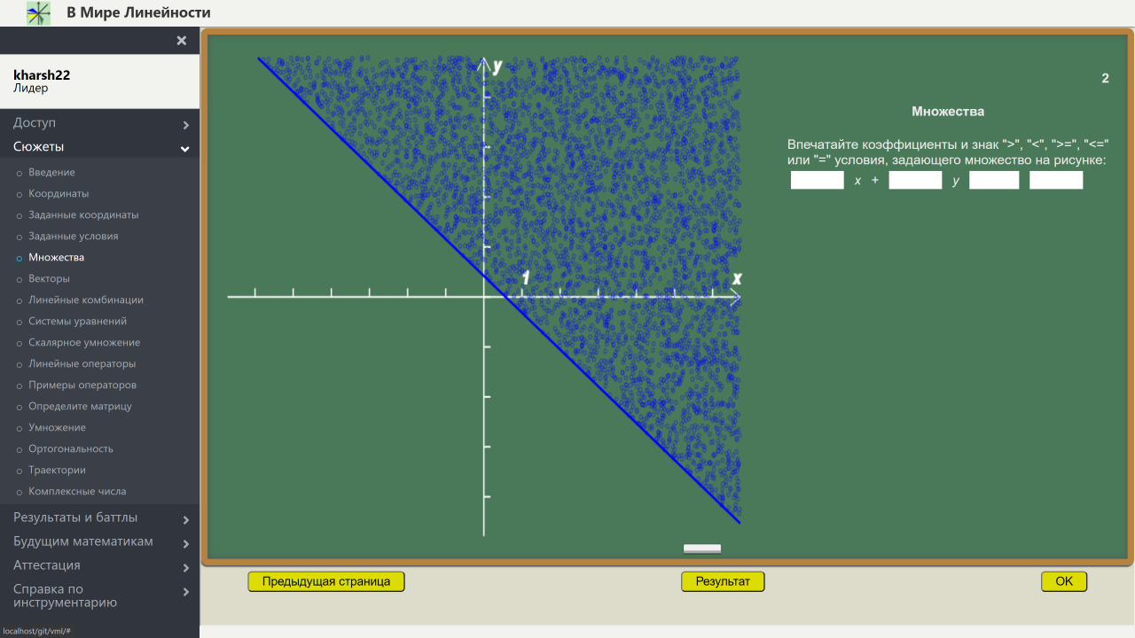Focus the y coefficient input field
This screenshot has height=638, width=1135.
coord(915,181)
